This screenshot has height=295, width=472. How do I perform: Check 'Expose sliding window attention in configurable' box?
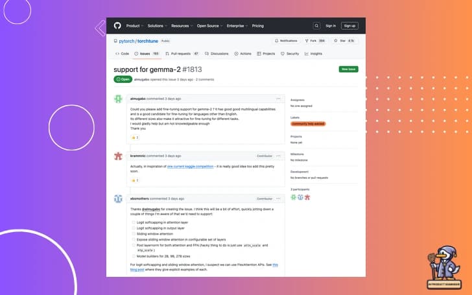pyautogui.click(x=134, y=239)
